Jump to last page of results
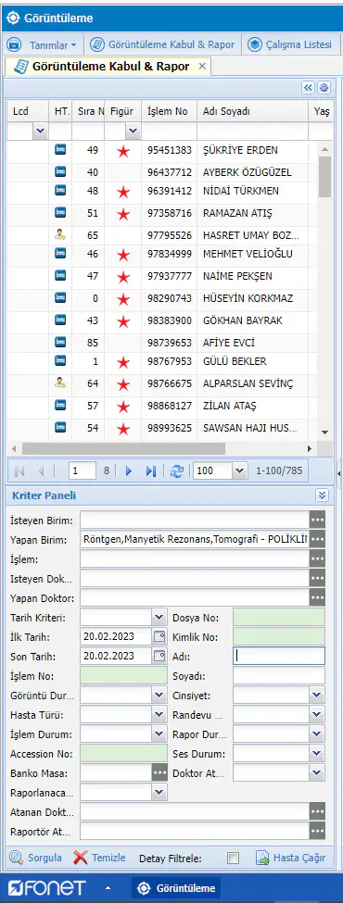343x903 pixels. pyautogui.click(x=151, y=471)
